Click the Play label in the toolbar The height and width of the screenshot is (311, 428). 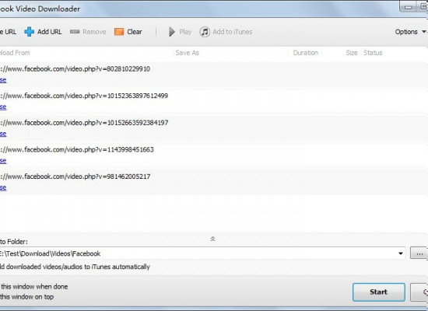[185, 32]
